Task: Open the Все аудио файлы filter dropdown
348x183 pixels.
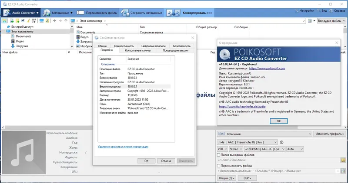Action: [331, 21]
